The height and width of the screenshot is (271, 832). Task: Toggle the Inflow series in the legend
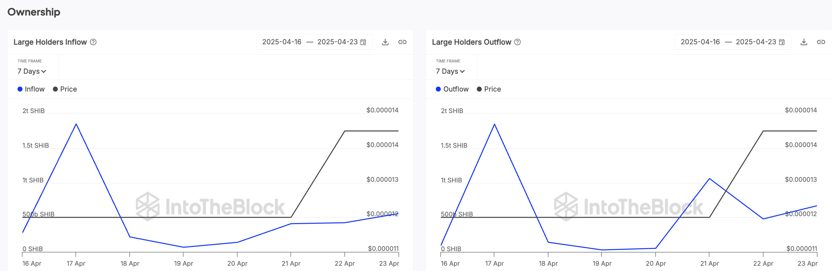31,89
